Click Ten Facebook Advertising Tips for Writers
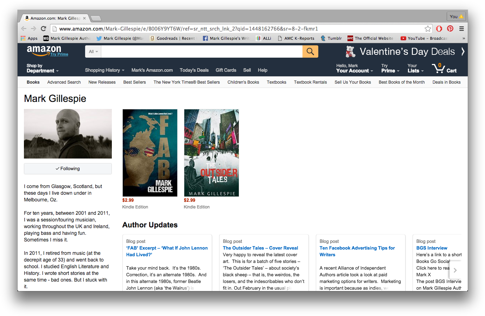Screen dimensions: 485x316 [x=357, y=251]
